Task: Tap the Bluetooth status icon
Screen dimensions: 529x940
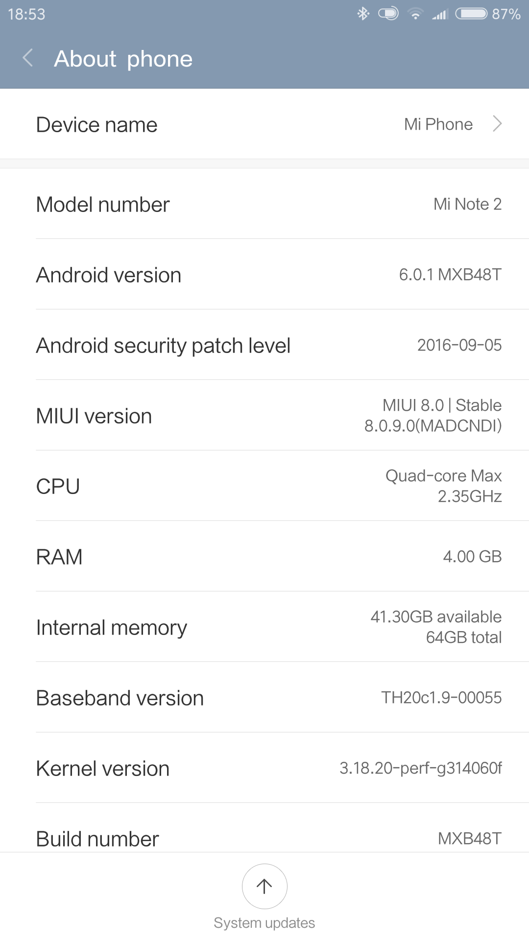Action: pyautogui.click(x=363, y=14)
